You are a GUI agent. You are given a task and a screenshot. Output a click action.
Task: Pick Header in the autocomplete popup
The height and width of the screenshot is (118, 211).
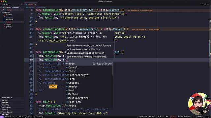(89, 87)
